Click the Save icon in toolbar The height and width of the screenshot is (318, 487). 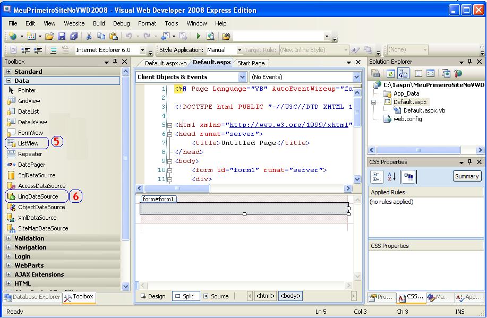point(62,36)
